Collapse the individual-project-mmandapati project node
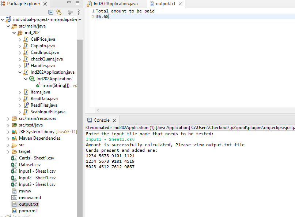 (x=3, y=19)
